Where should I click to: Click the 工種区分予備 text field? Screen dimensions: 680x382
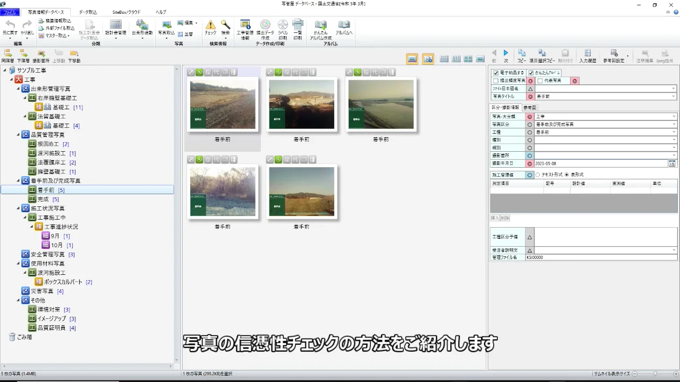point(606,237)
